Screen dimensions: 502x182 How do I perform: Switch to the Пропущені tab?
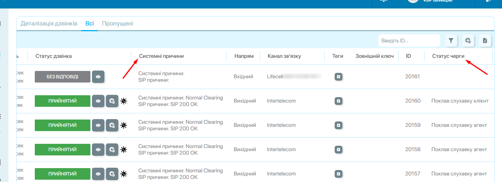pos(117,24)
